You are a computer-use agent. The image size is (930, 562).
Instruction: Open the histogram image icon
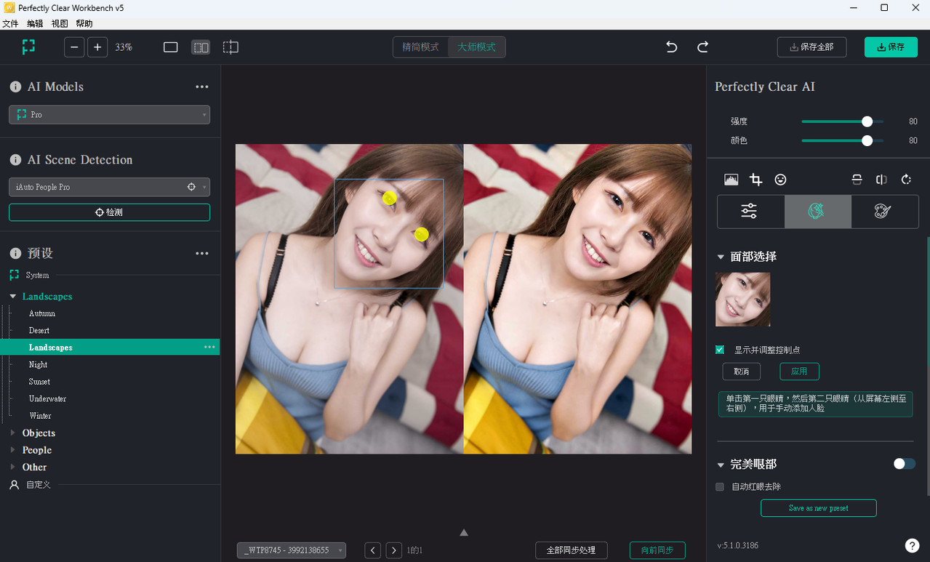tap(731, 180)
